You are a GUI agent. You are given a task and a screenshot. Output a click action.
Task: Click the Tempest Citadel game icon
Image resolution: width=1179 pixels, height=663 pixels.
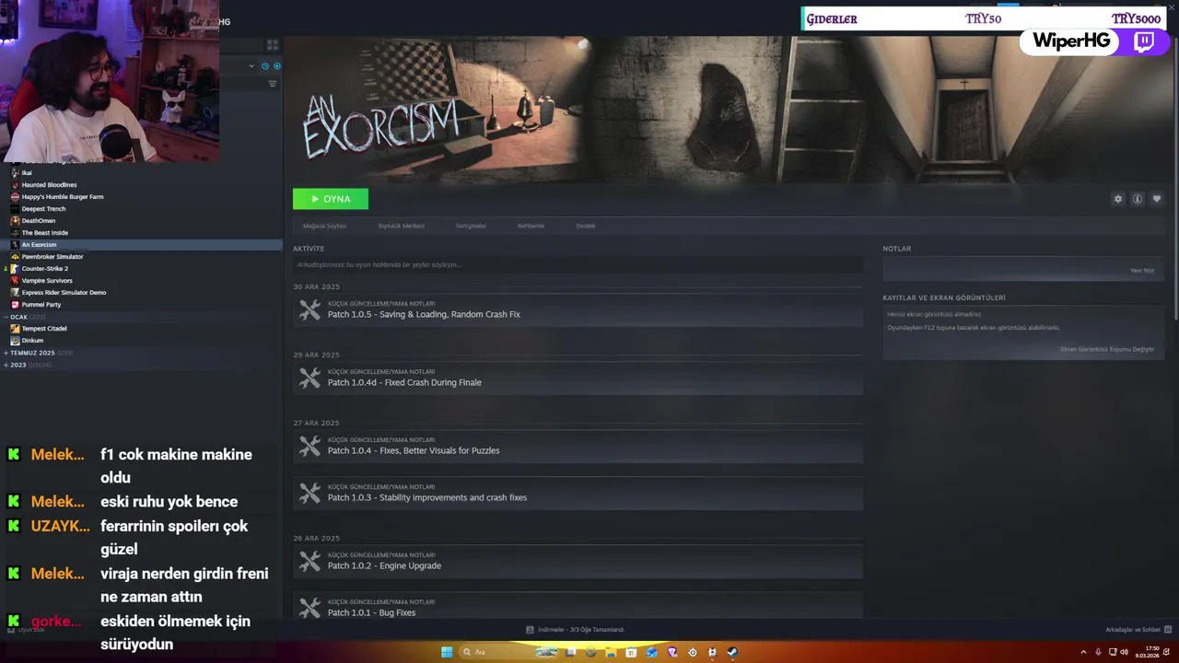(x=15, y=328)
